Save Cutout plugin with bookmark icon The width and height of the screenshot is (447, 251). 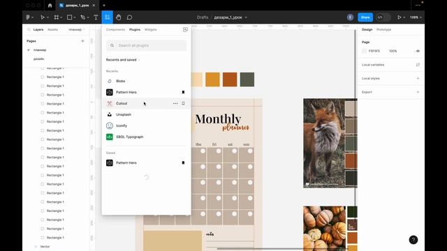[183, 103]
